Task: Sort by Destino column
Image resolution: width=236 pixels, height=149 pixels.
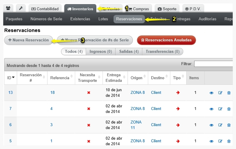Action: pyautogui.click(x=159, y=78)
